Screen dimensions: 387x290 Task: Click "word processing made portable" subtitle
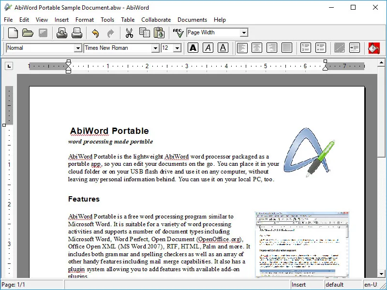click(110, 142)
